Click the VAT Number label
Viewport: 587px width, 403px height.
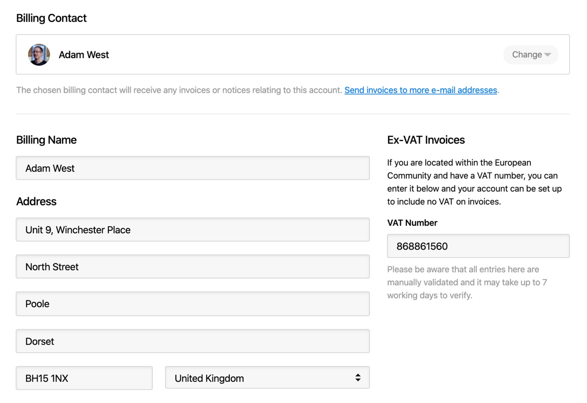coord(412,223)
